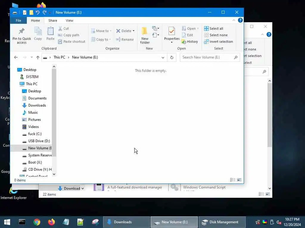Open file History
Image resolution: width=305 pixels, height=228 pixels.
click(x=190, y=42)
